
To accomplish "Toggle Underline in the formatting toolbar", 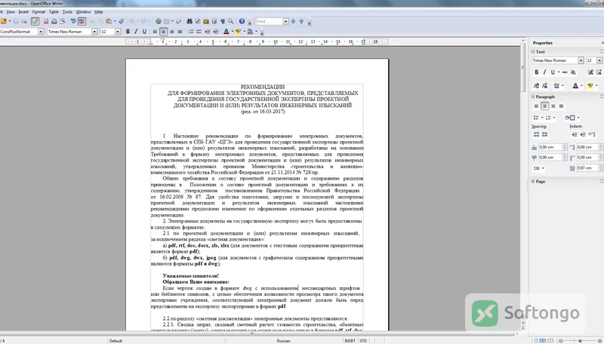I will 144,32.
